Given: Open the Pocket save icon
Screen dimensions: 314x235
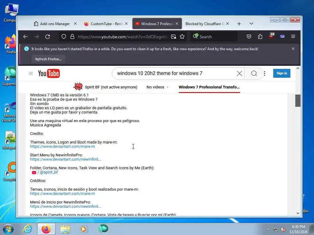Looking at the screenshot, I should [249, 37].
